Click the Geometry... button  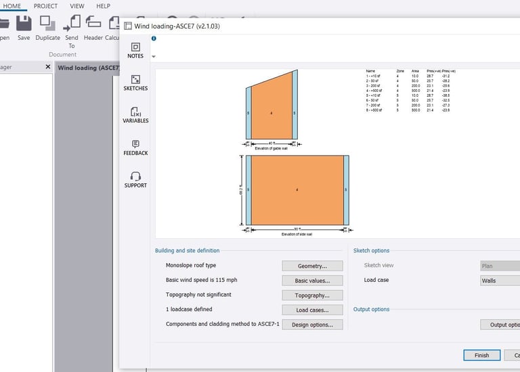pos(312,266)
